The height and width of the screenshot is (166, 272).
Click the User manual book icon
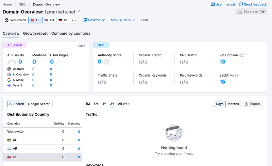tap(213, 4)
